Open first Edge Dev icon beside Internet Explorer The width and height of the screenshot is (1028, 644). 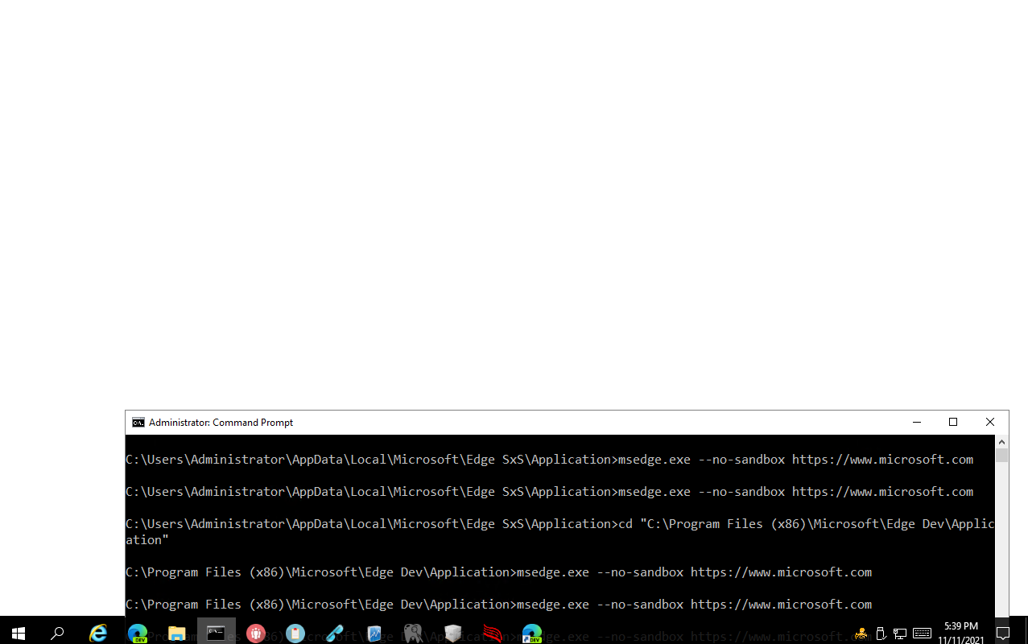[x=138, y=634]
